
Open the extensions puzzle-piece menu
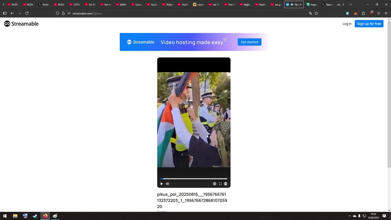pyautogui.click(x=363, y=13)
